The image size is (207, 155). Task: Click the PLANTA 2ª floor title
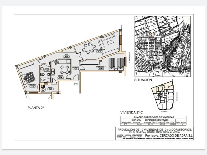[36, 108]
